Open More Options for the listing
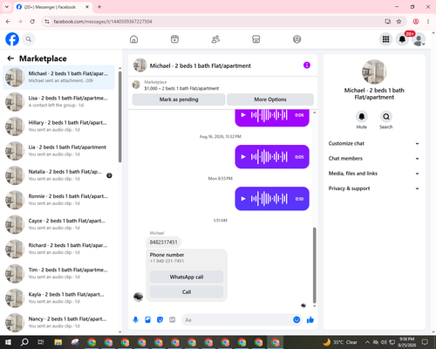Image resolution: width=436 pixels, height=349 pixels. pos(270,99)
